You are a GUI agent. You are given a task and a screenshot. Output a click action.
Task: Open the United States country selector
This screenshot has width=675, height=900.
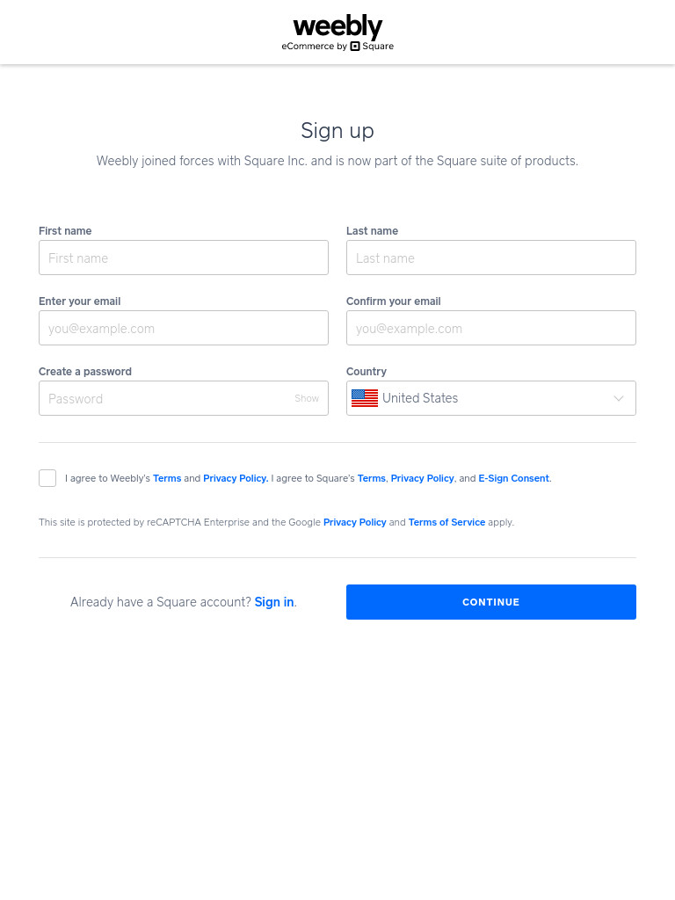490,398
